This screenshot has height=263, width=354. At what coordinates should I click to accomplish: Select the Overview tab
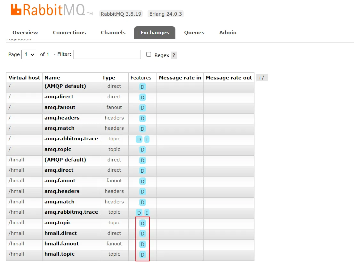[25, 33]
